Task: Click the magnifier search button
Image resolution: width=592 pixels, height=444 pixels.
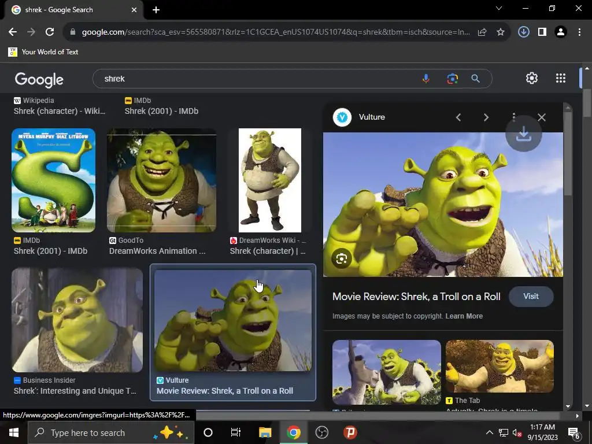Action: [x=476, y=79]
